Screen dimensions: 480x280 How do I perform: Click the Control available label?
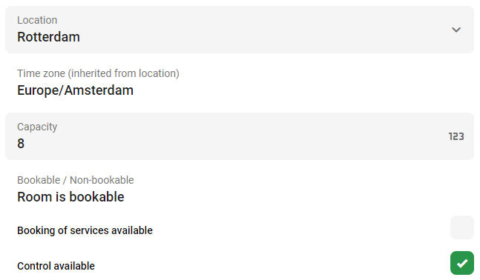[x=56, y=266]
